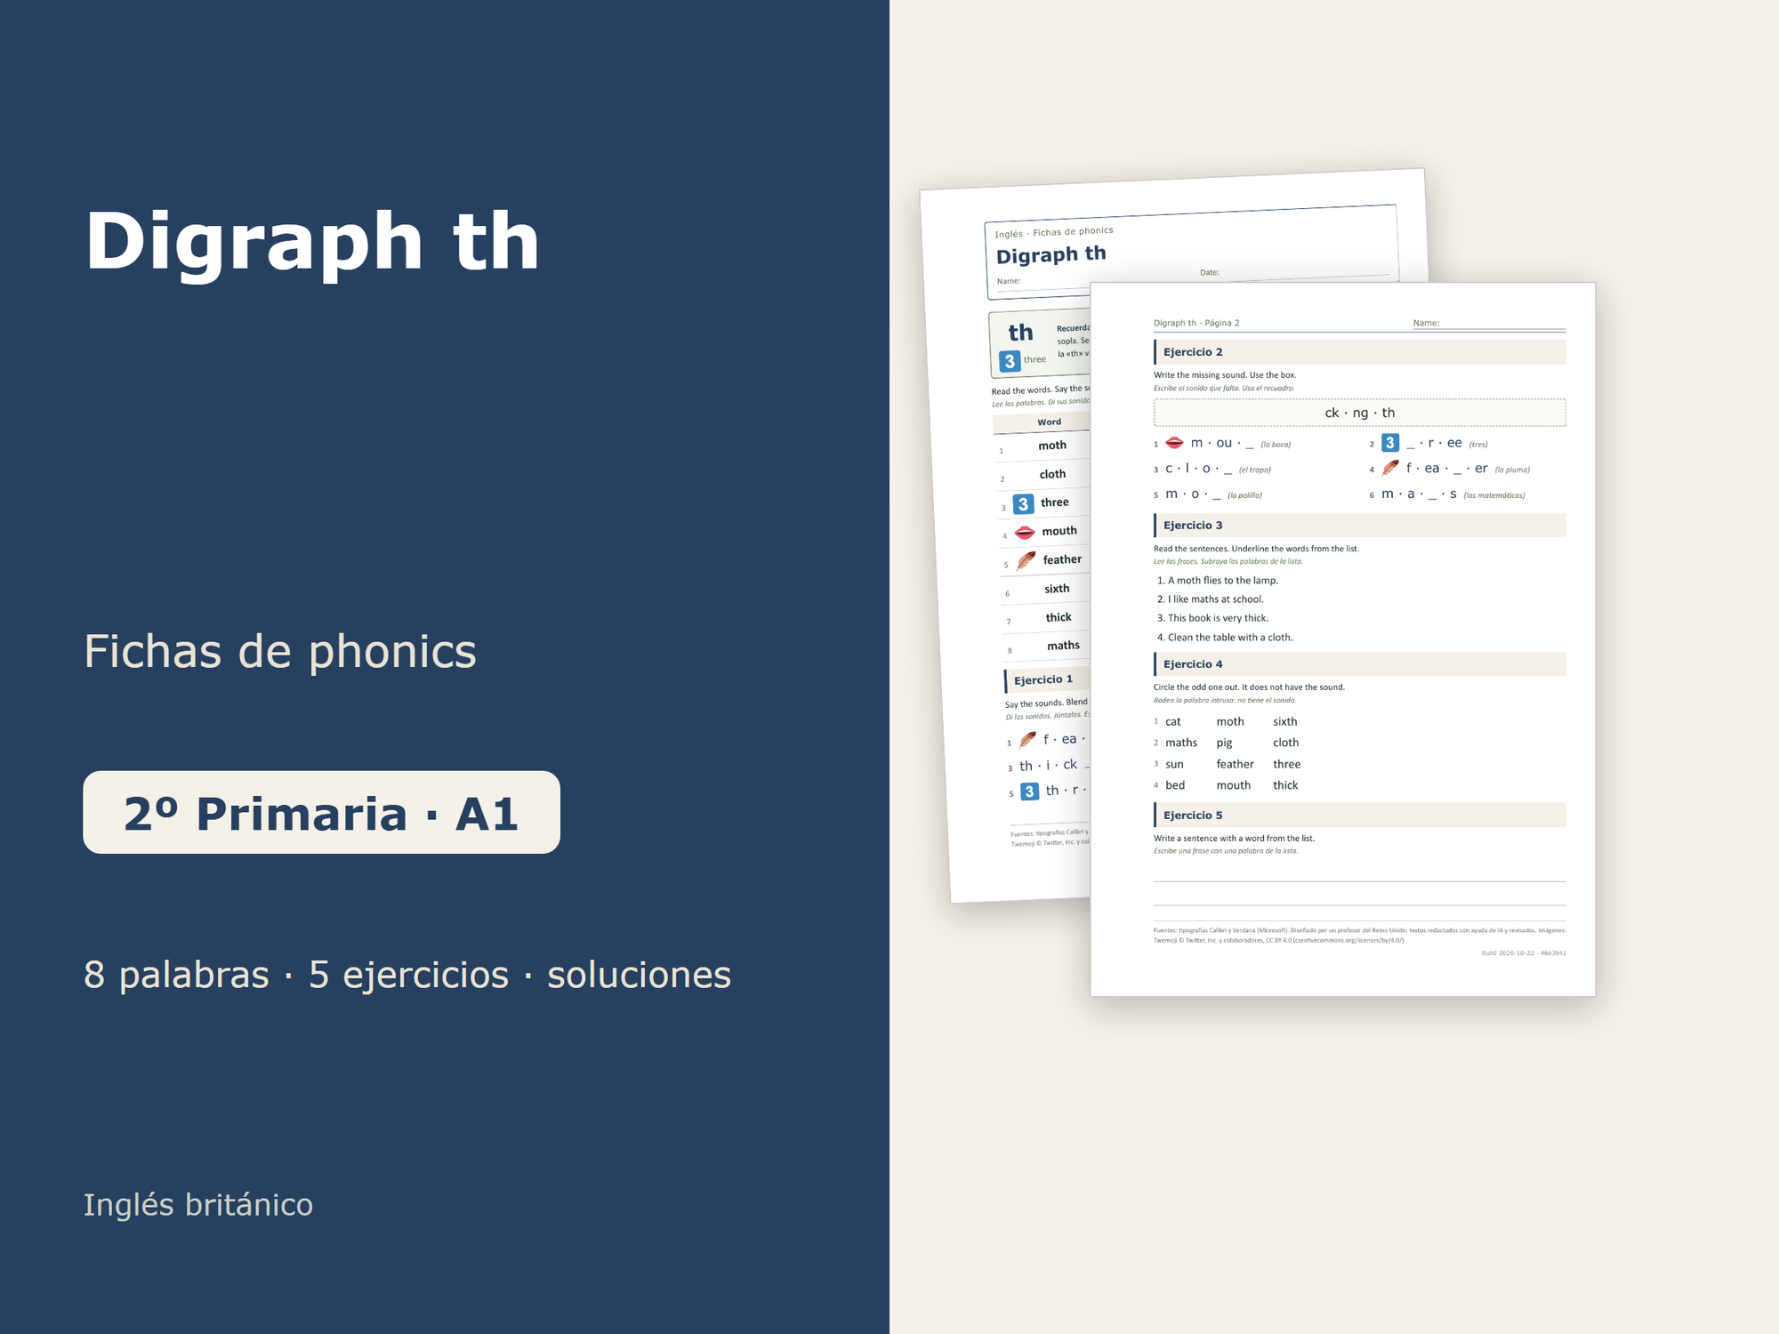
Task: Click the feather emoji in Ejercicio 2 item 4
Action: tap(1390, 468)
